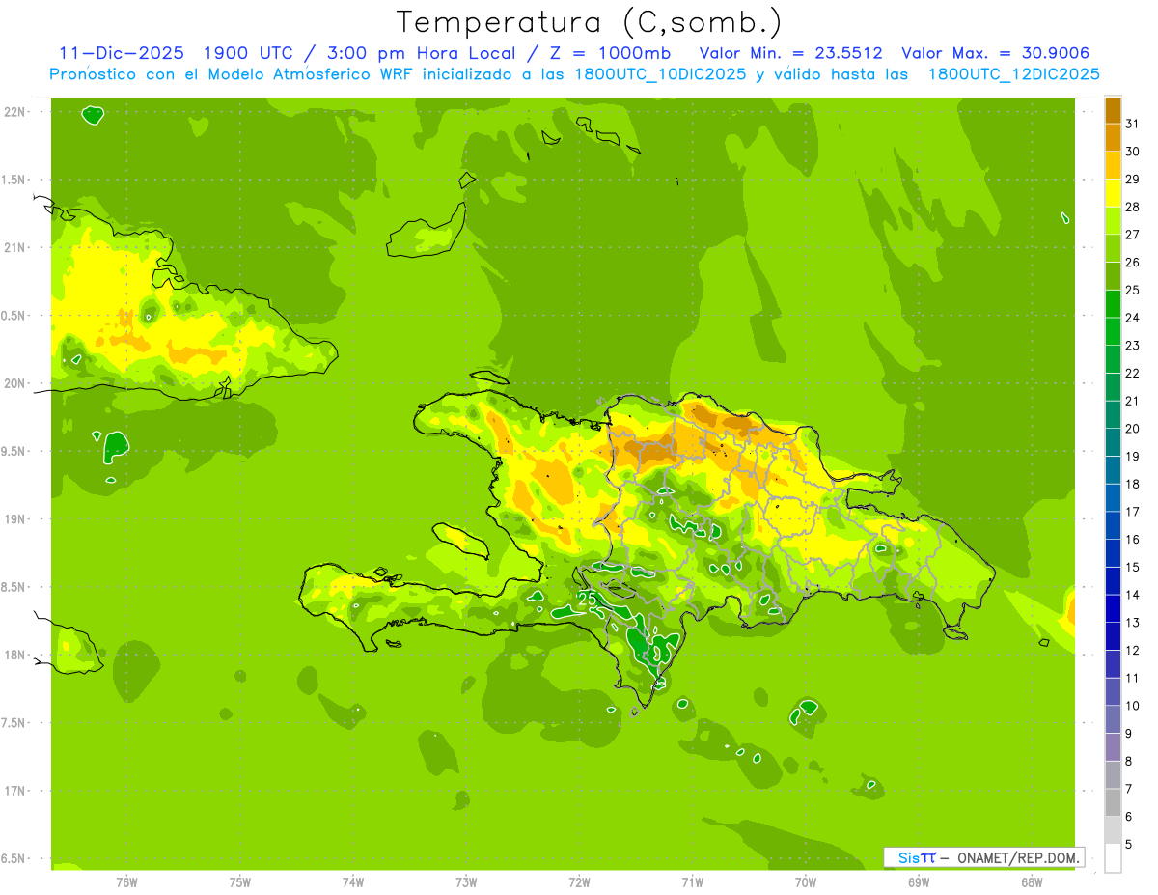Click the "68W" longitude label

(x=1033, y=882)
